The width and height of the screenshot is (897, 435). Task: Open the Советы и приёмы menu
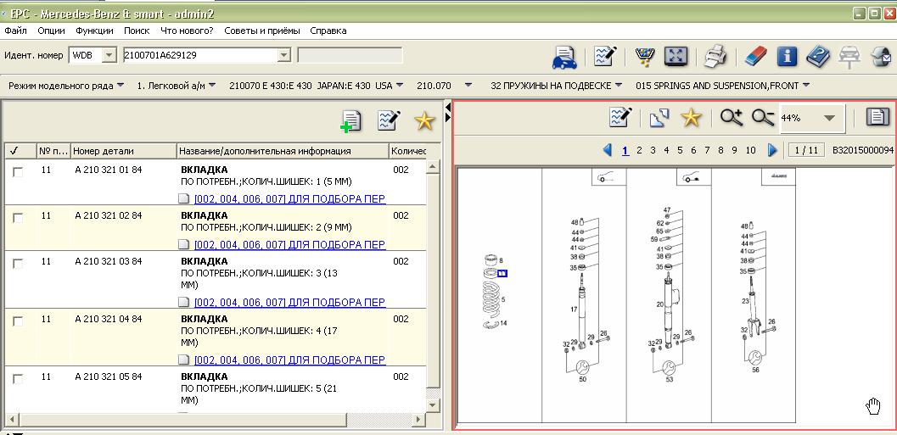click(x=262, y=31)
